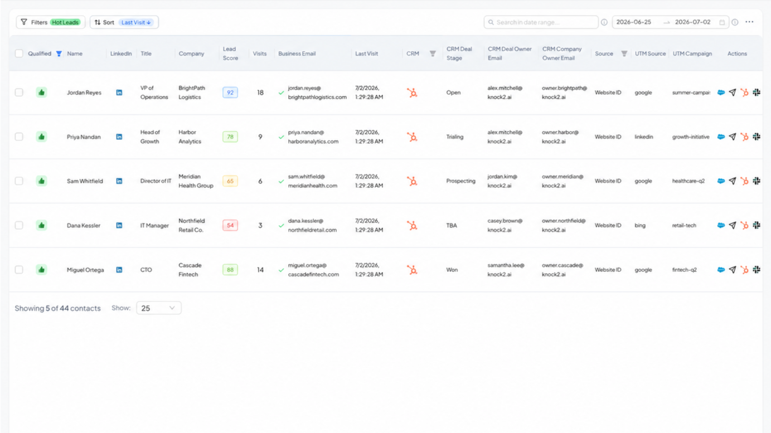Click HubSpot CRM icon in Jordan Reyes row

(412, 93)
